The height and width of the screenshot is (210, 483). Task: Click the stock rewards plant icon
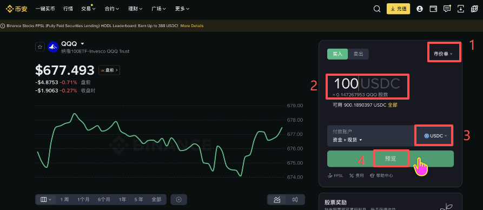click(x=446, y=207)
